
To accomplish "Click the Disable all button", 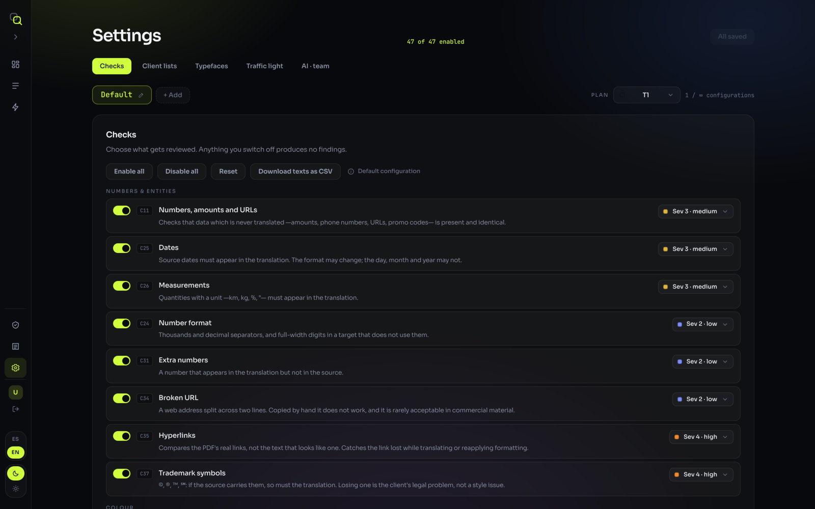I will click(x=181, y=172).
